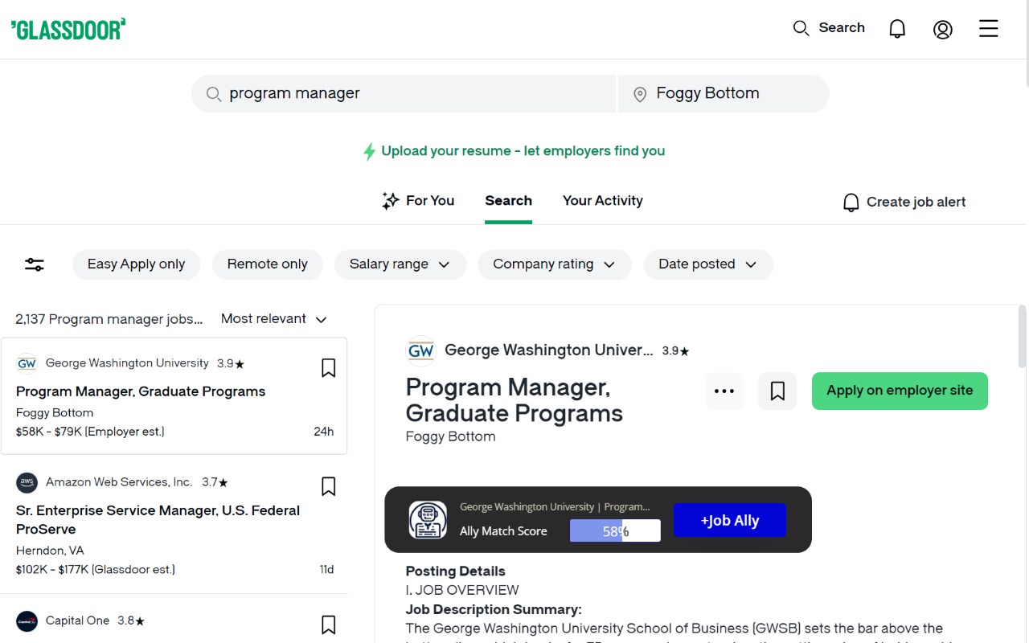Click the all filters sliders icon

pos(35,264)
